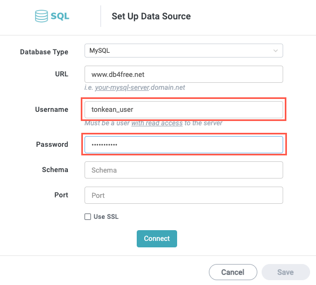316x285 pixels.
Task: Click the Port input field
Action: (x=184, y=195)
